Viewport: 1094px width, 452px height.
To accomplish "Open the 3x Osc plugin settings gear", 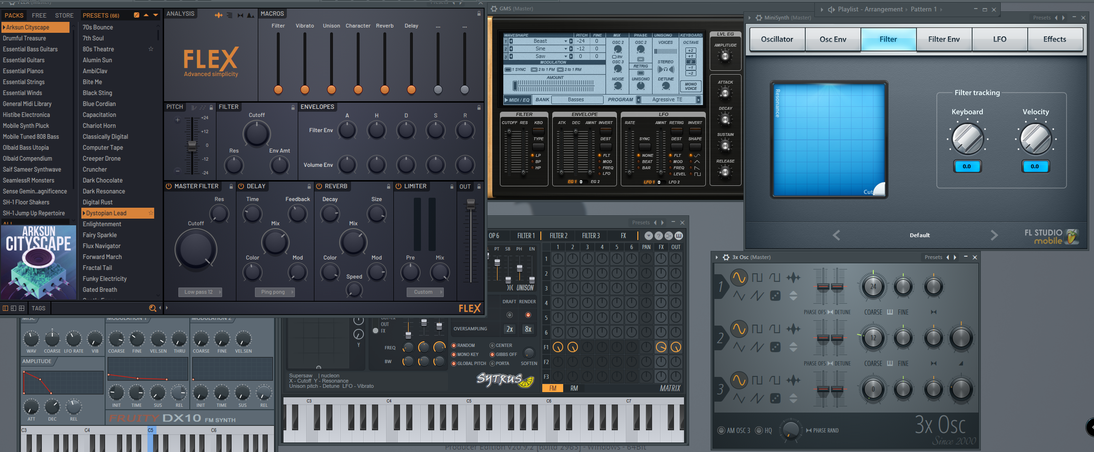I will (726, 257).
